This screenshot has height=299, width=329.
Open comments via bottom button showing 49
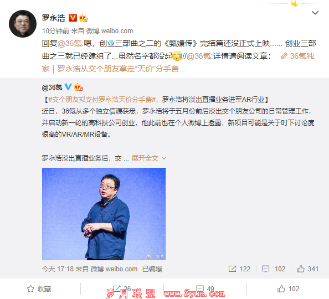coord(205,288)
